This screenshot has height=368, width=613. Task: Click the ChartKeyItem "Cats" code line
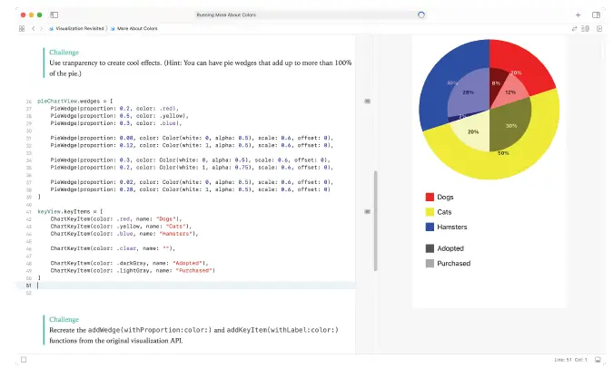121,227
